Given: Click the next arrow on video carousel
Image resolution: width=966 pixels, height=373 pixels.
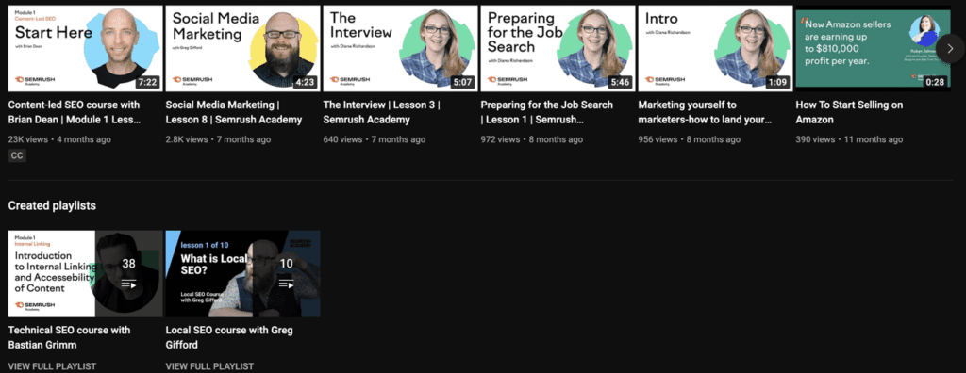Looking at the screenshot, I should click(951, 49).
